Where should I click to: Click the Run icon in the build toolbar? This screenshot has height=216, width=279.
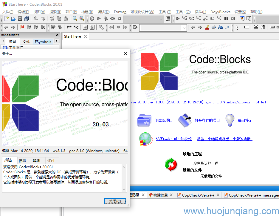coord(99,19)
